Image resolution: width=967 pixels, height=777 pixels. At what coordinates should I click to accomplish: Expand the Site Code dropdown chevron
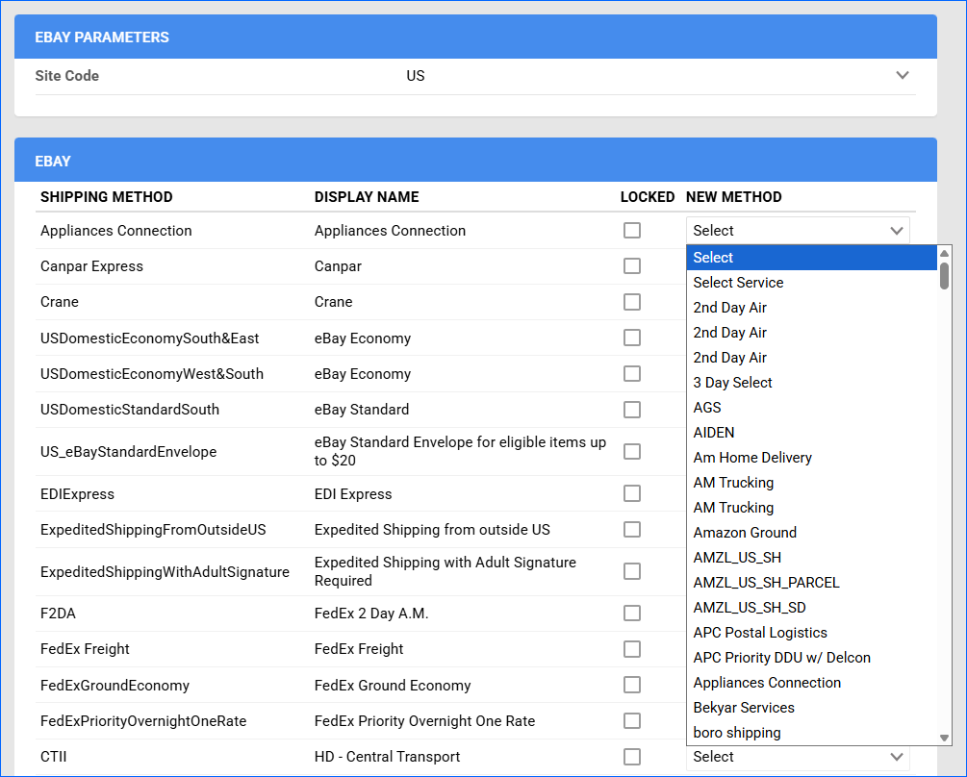click(x=902, y=76)
